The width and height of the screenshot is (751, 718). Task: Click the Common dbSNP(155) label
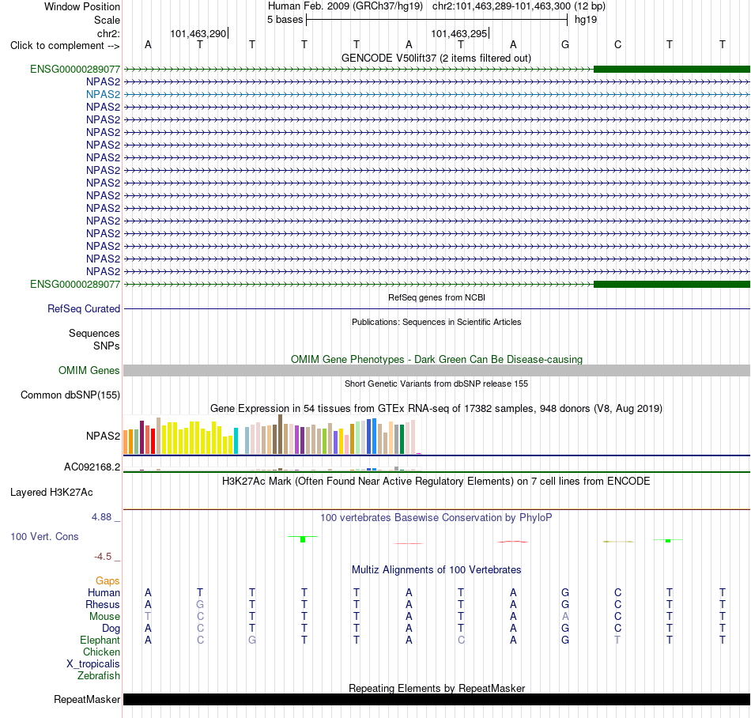pyautogui.click(x=70, y=395)
